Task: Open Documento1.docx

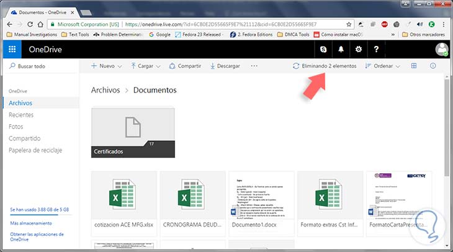Action: pos(261,204)
